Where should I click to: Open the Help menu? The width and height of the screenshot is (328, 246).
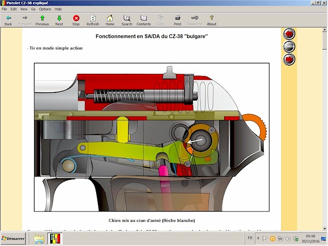click(x=58, y=9)
